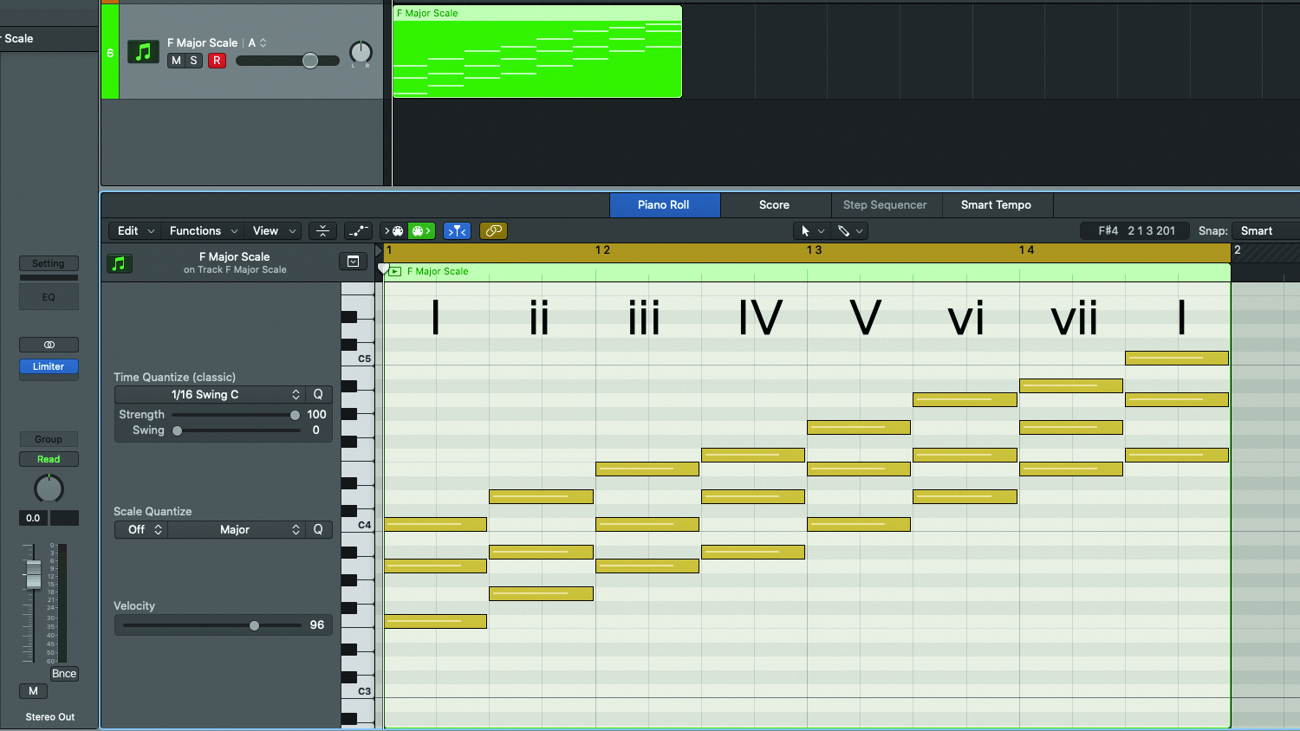Click the Time Quantize Q button
1300x731 pixels.
pyautogui.click(x=318, y=394)
